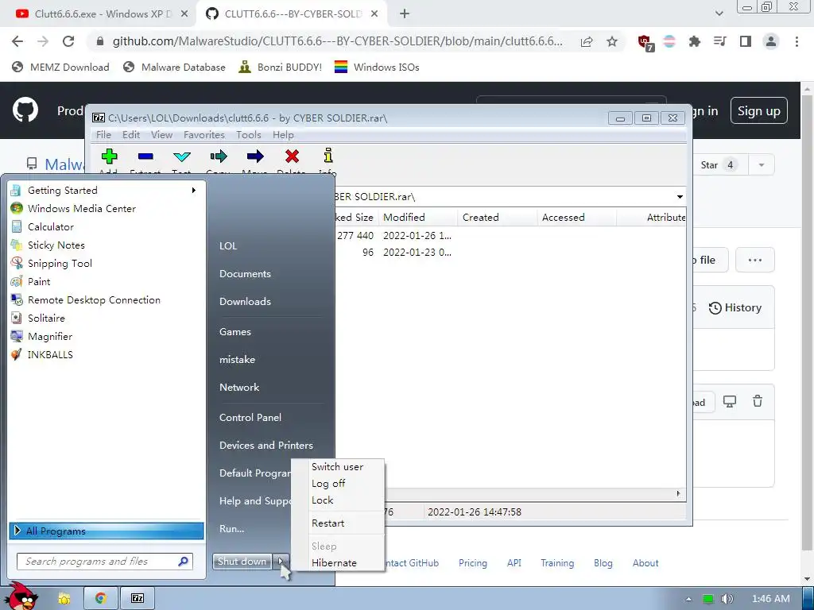Open the uBlock extension icon
The image size is (814, 610).
click(645, 42)
